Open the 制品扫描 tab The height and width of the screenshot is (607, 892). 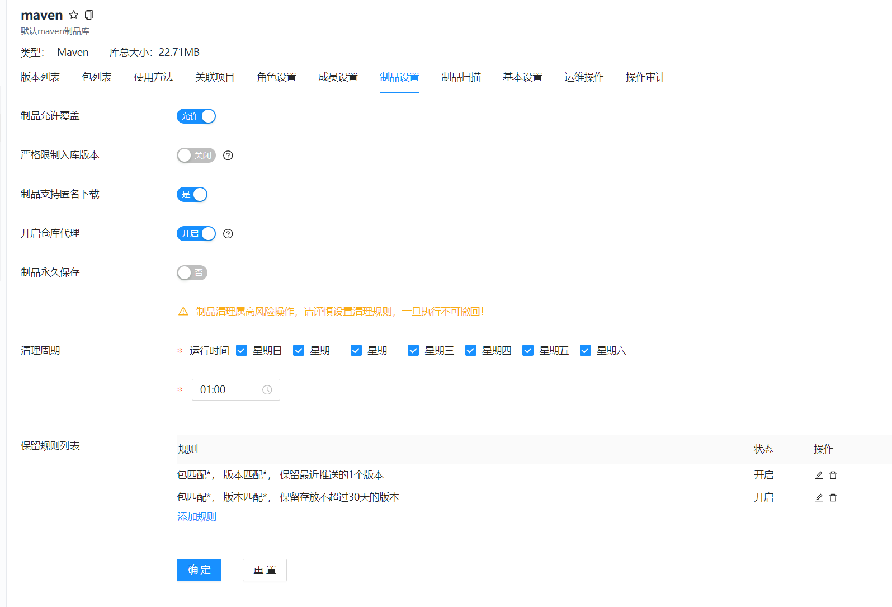[x=461, y=77]
